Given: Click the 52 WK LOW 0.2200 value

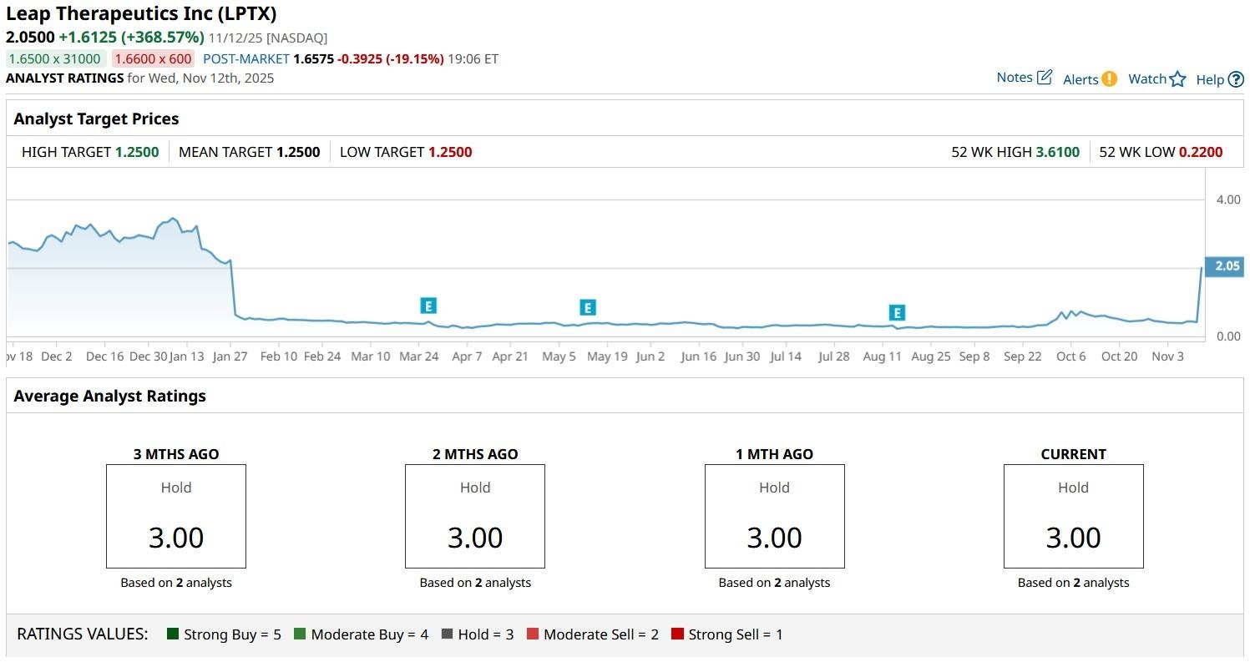Looking at the screenshot, I should point(1201,152).
